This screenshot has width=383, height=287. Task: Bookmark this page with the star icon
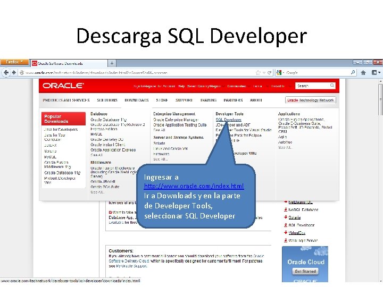pyautogui.click(x=258, y=72)
